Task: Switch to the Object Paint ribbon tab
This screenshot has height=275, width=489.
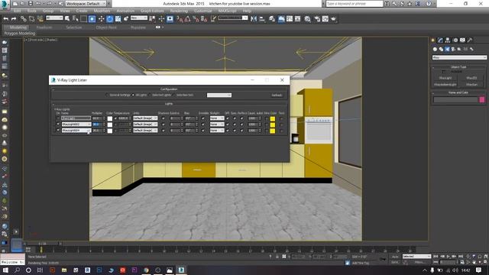Action: [106, 27]
